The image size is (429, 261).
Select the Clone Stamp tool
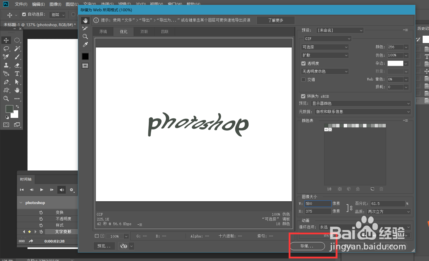pos(6,65)
